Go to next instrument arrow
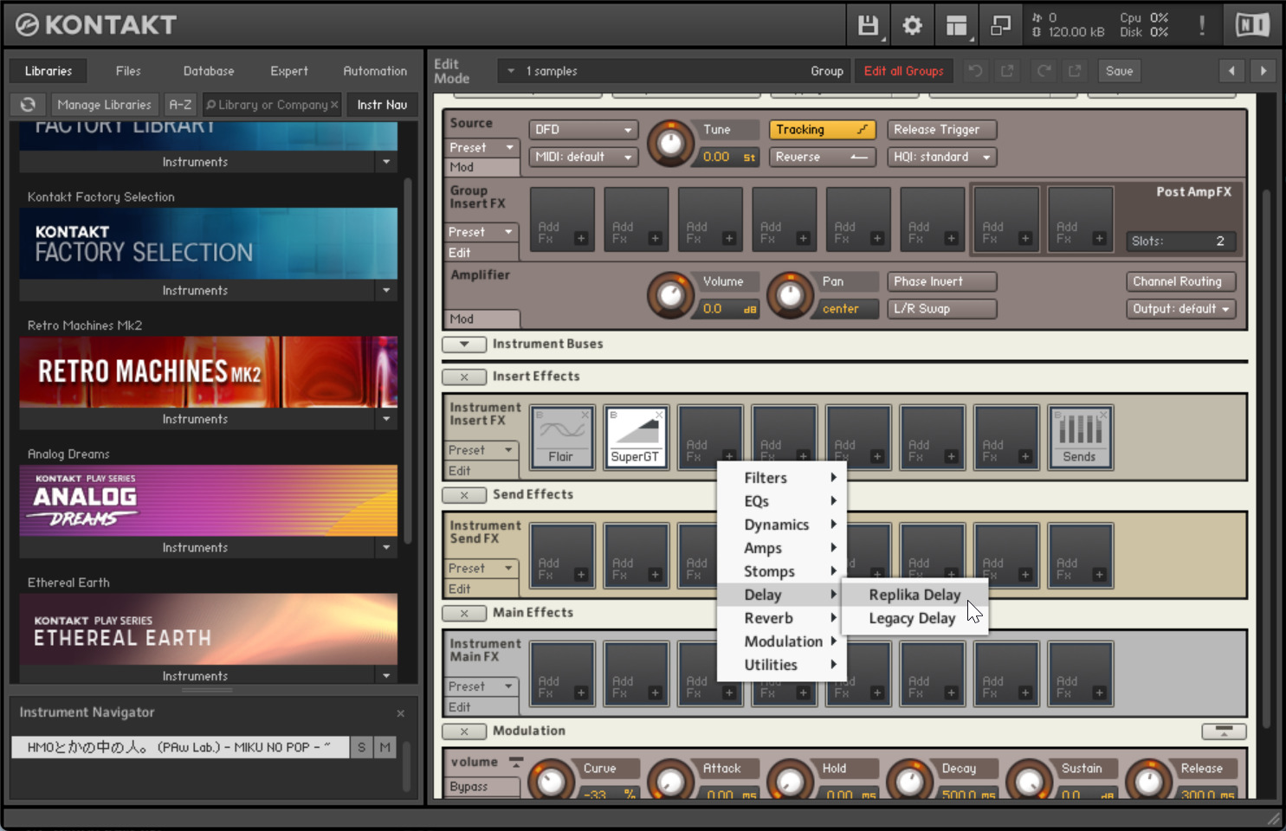Image resolution: width=1286 pixels, height=831 pixels. click(1263, 71)
